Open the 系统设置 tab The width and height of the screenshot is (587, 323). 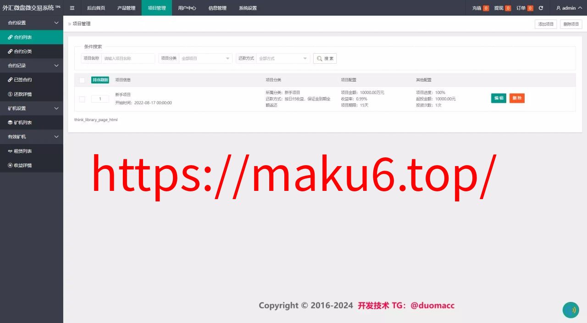248,8
